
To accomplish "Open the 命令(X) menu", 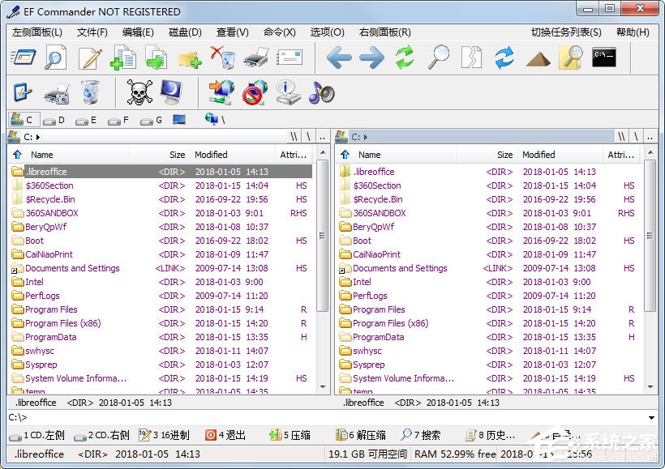I will 279,32.
